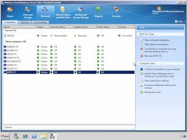The height and width of the screenshot is (140, 187).
Task: Select the DEBRAG-PC computer
Action: (x=69, y=47)
